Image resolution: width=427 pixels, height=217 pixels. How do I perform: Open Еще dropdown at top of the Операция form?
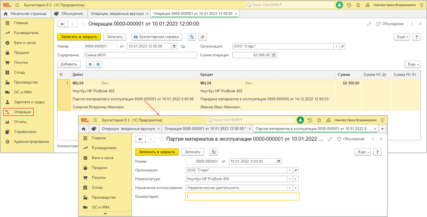pyautogui.click(x=402, y=37)
